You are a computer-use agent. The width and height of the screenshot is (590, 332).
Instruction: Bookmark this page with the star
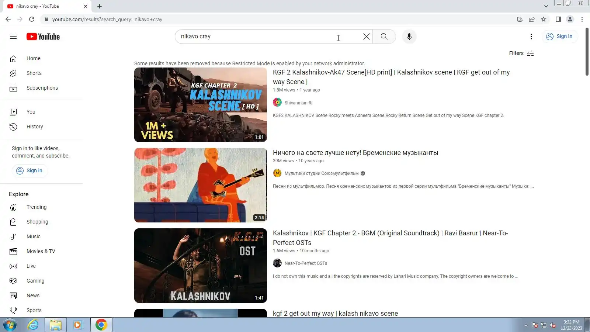[x=544, y=19]
